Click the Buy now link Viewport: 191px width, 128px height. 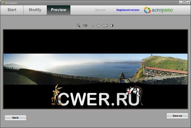tap(100, 10)
